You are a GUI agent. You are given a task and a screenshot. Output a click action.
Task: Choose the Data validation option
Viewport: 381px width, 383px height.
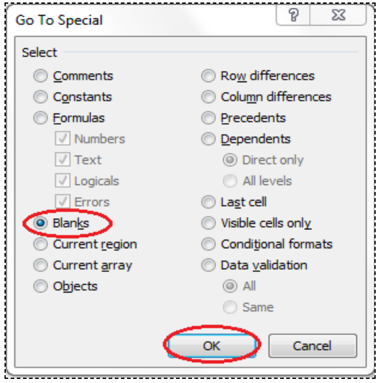click(x=209, y=266)
